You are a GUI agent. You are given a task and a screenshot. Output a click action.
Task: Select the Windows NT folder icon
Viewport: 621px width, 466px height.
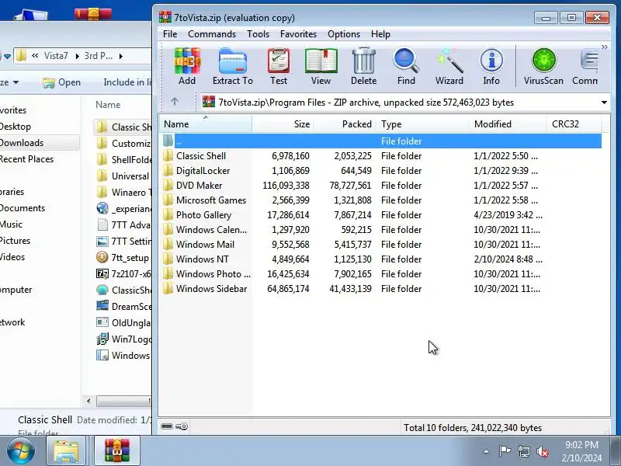pyautogui.click(x=168, y=259)
